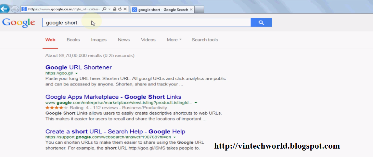Click the tab favicon of Google Search tab
Image resolution: width=373 pixels, height=157 pixels.
pos(135,10)
